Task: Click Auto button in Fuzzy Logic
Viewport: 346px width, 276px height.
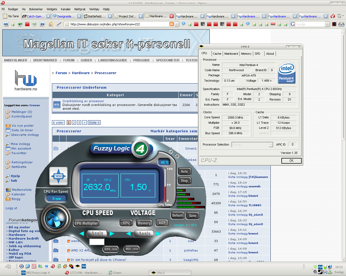Action: tap(184, 171)
